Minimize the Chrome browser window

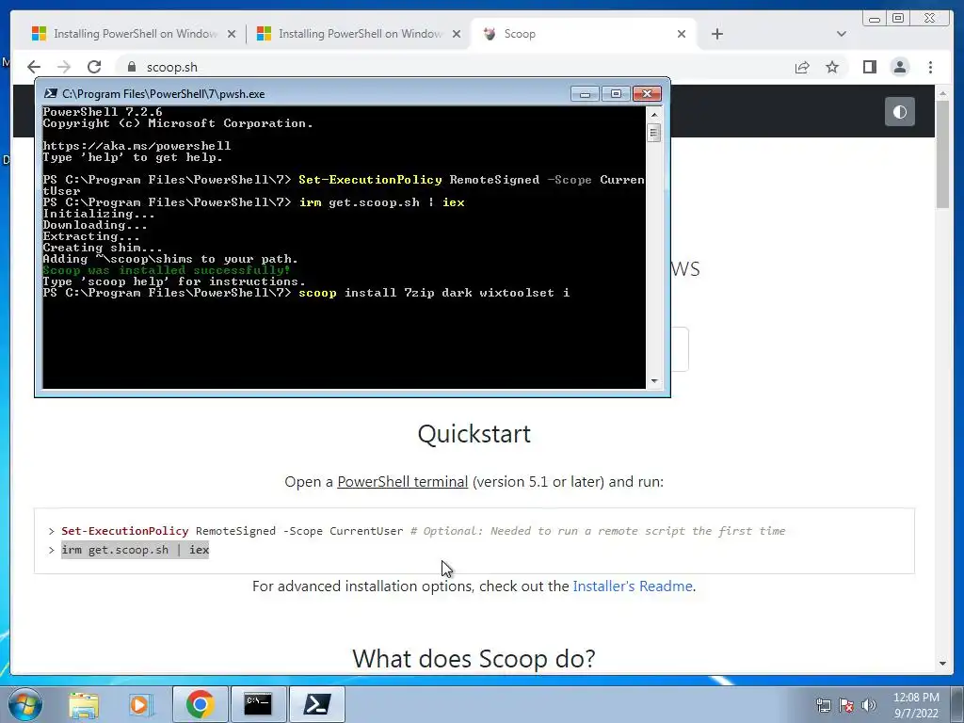click(875, 19)
